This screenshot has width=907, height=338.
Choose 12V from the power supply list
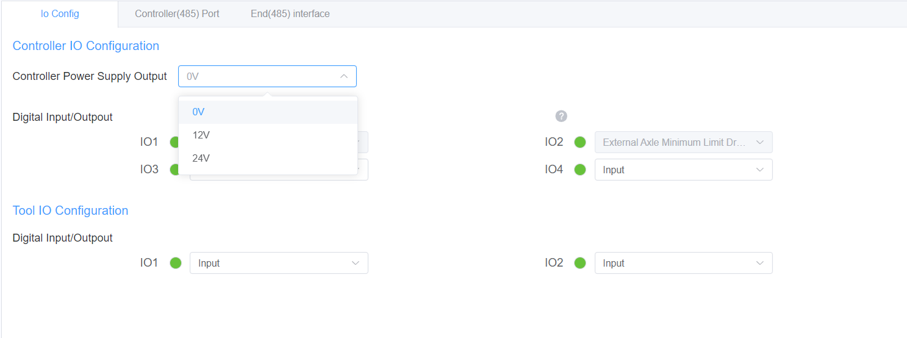click(201, 135)
